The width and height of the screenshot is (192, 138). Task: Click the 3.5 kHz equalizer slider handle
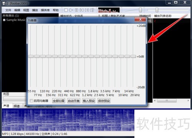point(103,56)
